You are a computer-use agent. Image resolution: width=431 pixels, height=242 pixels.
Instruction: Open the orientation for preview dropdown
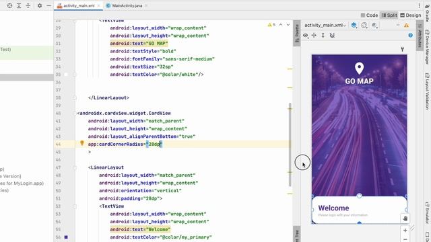click(364, 26)
